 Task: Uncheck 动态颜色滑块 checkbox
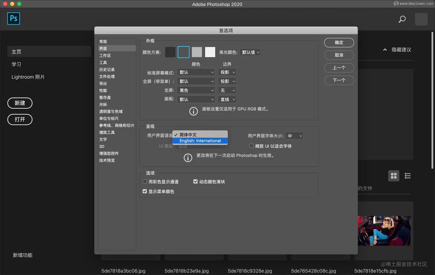coord(195,182)
